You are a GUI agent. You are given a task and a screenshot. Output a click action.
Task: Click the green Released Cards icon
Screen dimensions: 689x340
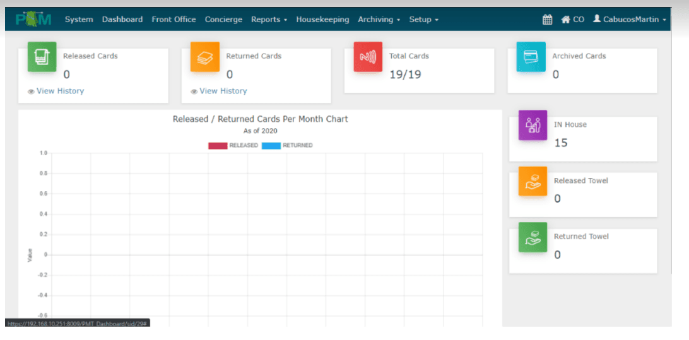(x=42, y=57)
